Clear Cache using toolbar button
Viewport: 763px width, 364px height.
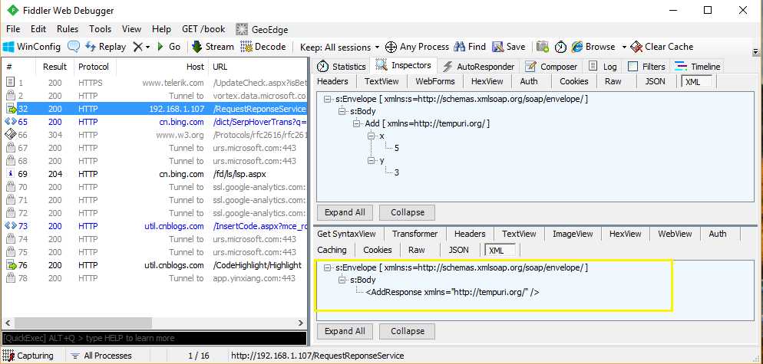pyautogui.click(x=662, y=47)
